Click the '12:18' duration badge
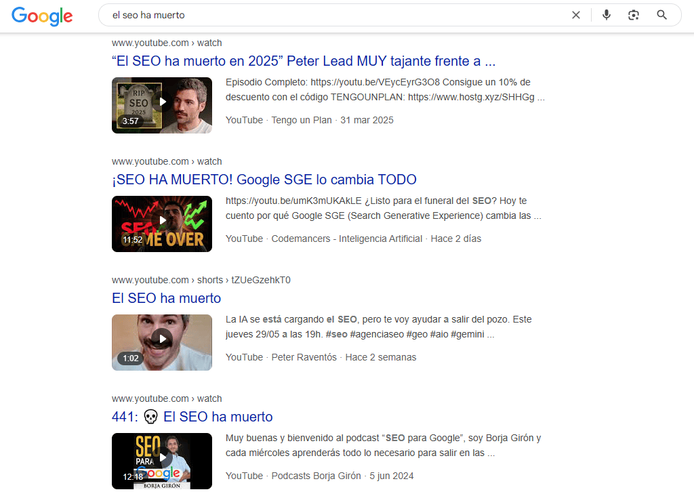 133,477
